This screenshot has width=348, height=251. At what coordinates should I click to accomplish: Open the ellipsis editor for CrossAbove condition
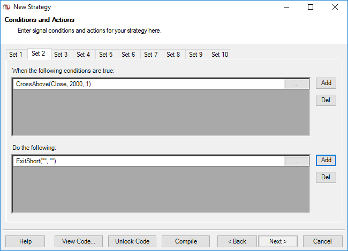point(296,84)
